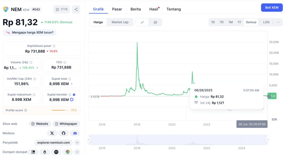Set chart range to 7D
The image size is (283, 155).
click(x=222, y=22)
